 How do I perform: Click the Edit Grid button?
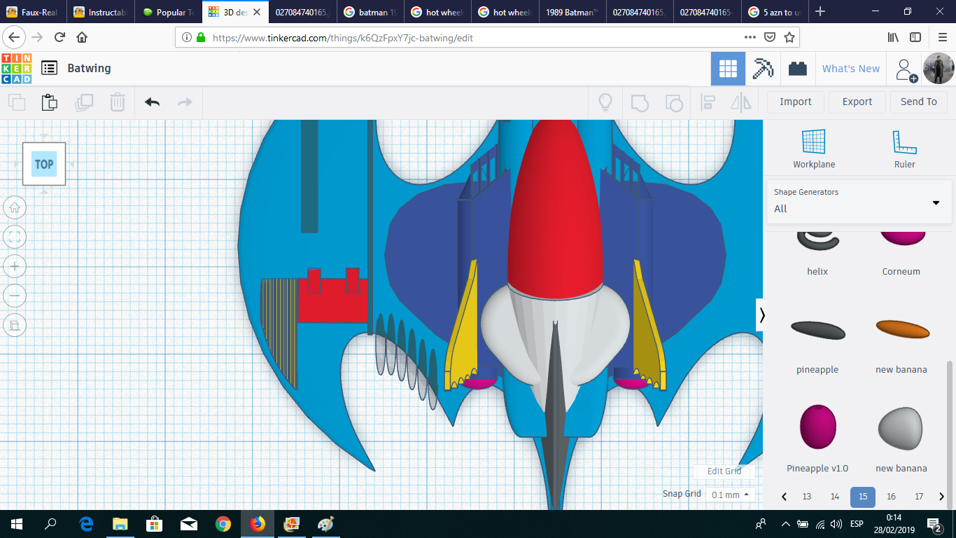724,471
